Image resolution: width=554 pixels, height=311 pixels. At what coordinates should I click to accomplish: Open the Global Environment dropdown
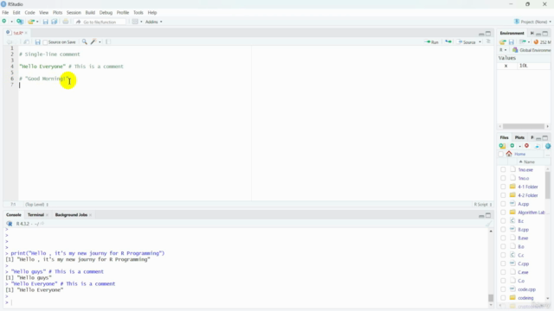point(531,50)
